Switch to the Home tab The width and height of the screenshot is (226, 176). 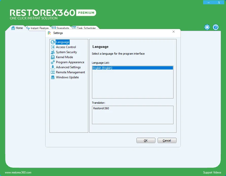click(x=17, y=28)
